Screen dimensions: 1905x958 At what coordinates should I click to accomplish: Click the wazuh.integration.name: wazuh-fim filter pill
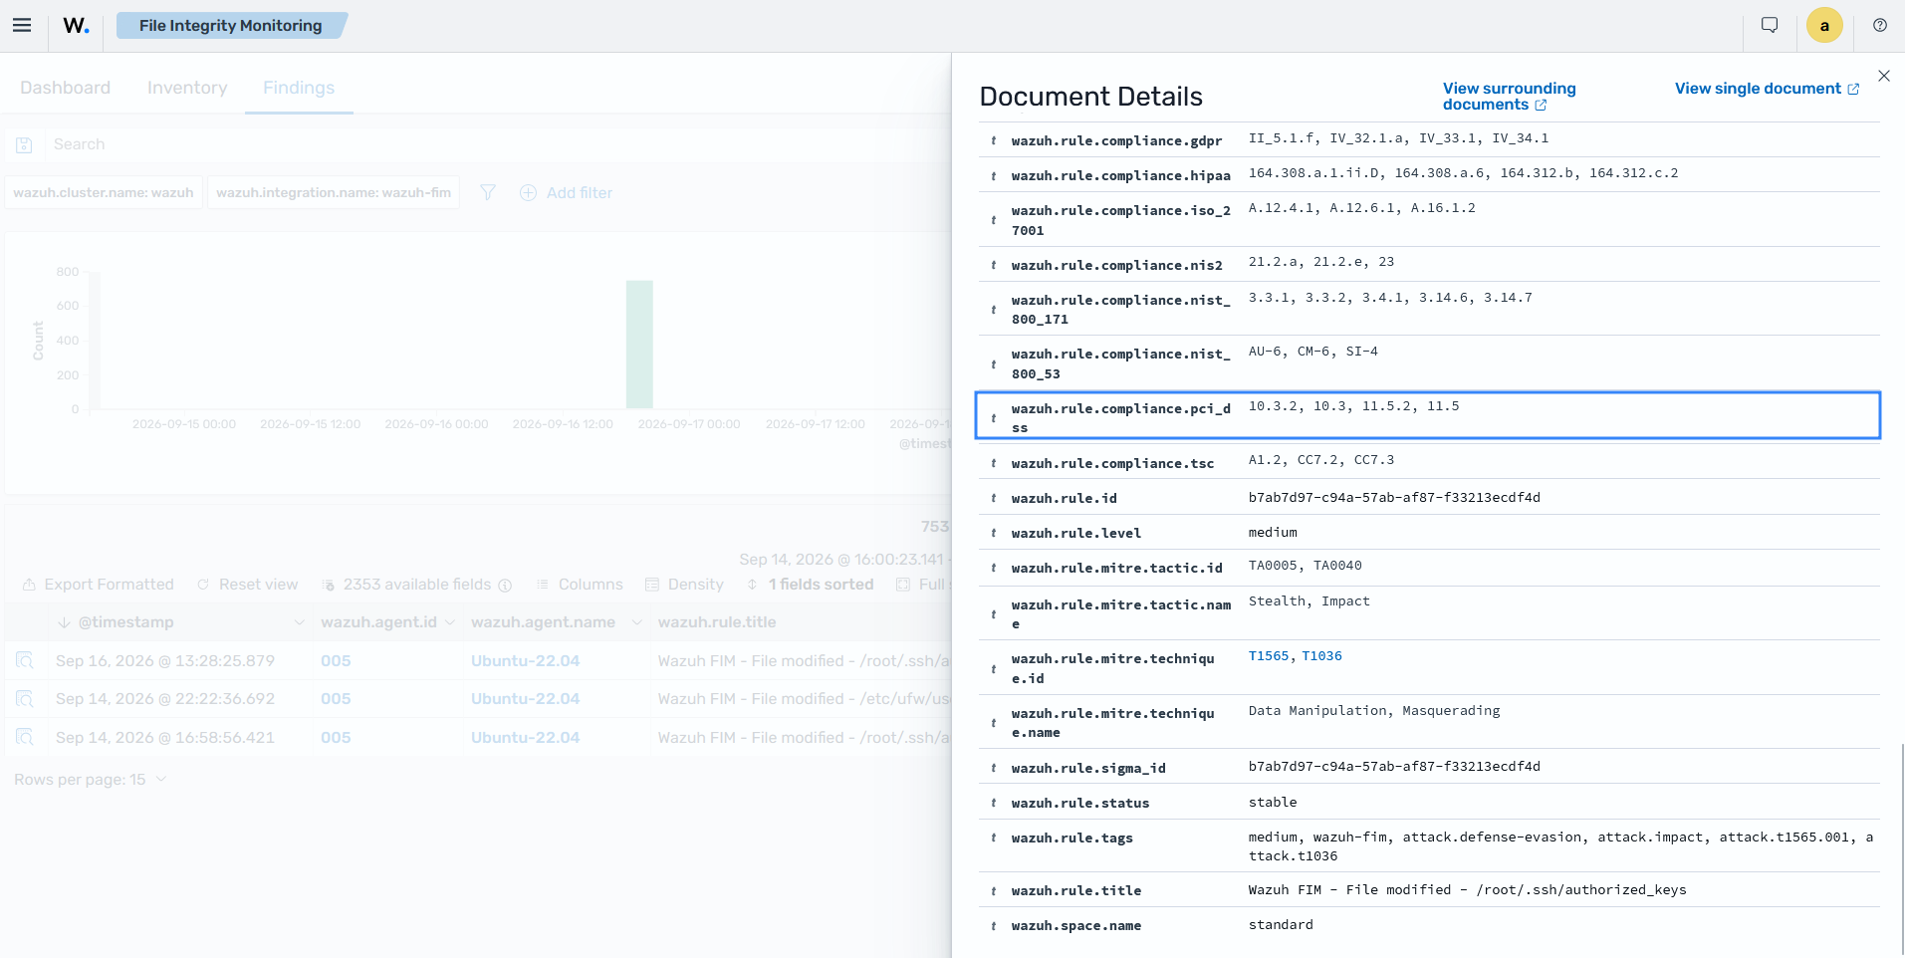pyautogui.click(x=334, y=192)
